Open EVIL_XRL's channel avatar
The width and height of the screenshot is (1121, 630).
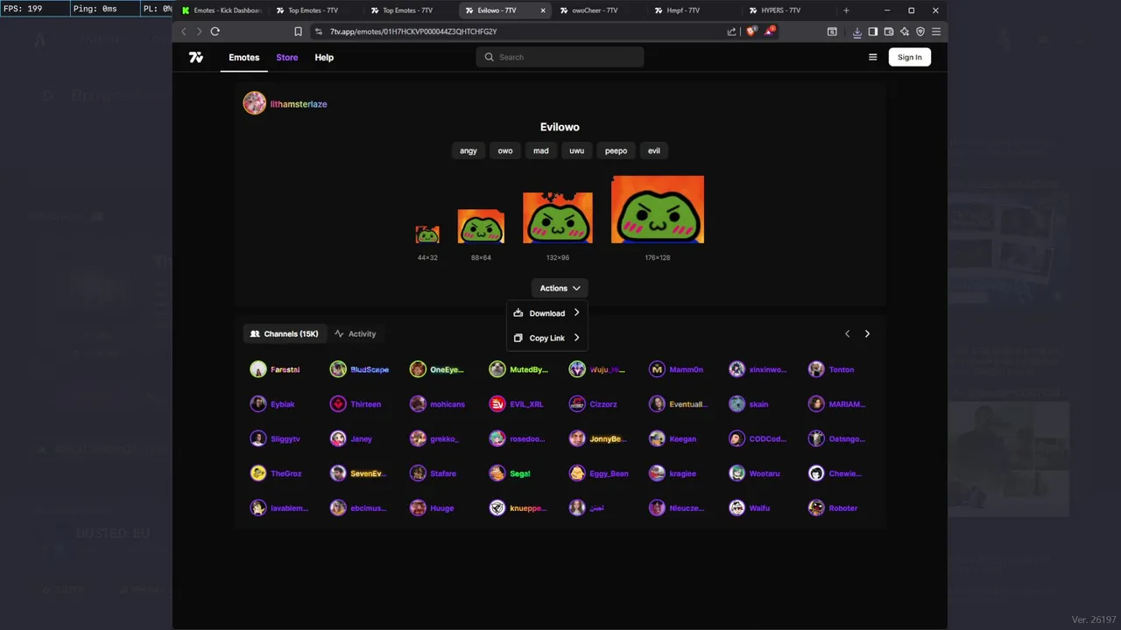(x=497, y=404)
